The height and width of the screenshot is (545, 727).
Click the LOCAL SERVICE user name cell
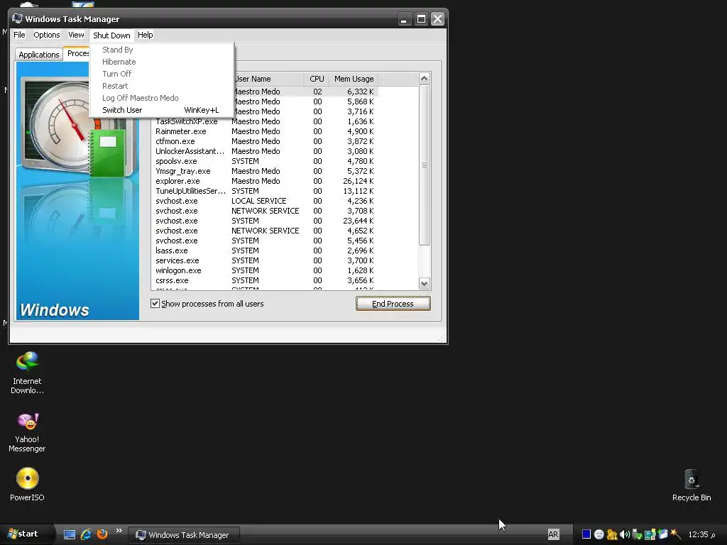tap(258, 201)
